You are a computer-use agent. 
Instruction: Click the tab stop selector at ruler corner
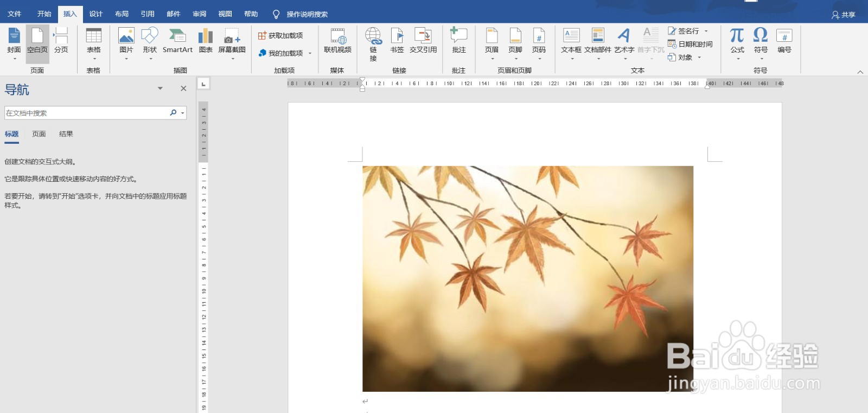click(x=203, y=84)
